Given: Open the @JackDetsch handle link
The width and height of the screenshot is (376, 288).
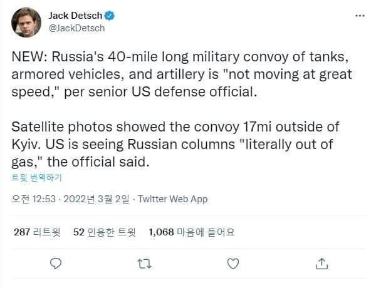Looking at the screenshot, I should [x=76, y=28].
